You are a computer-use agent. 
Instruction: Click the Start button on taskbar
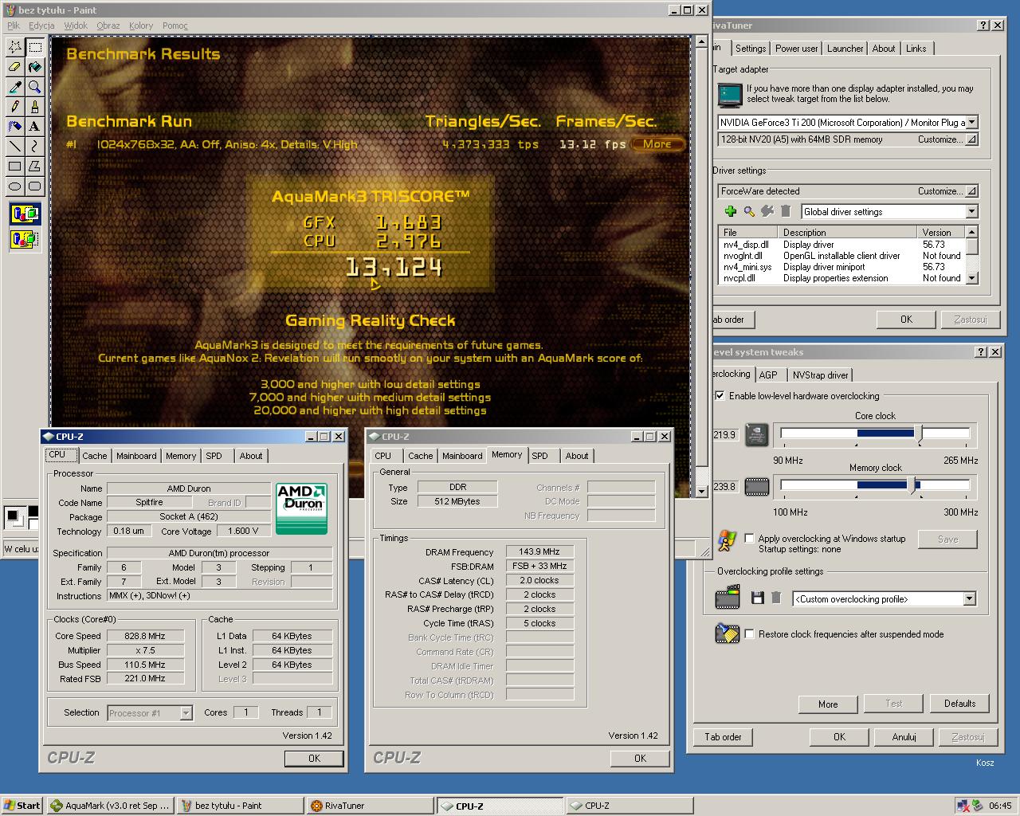(22, 805)
